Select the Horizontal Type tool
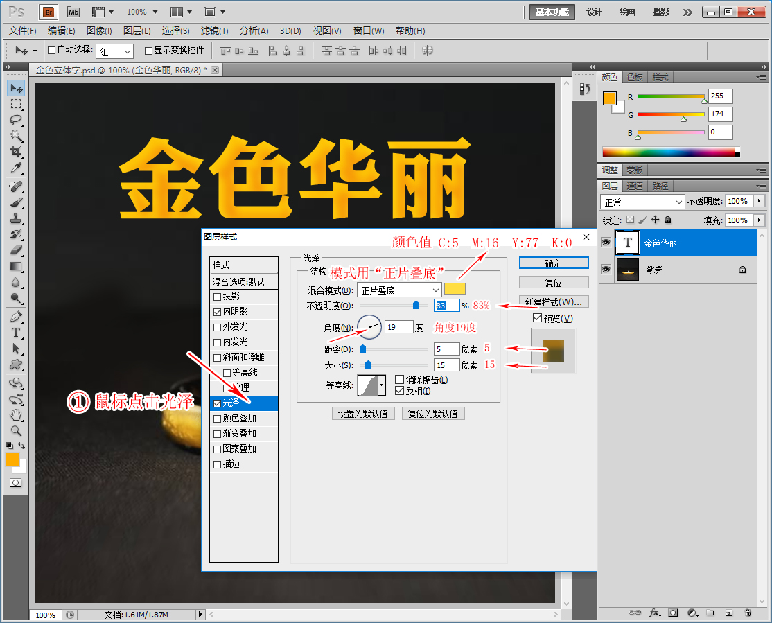This screenshot has width=772, height=623. pos(15,333)
